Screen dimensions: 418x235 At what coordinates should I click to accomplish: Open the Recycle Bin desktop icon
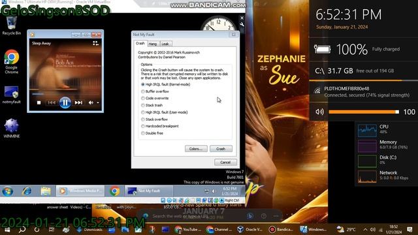[x=12, y=25]
